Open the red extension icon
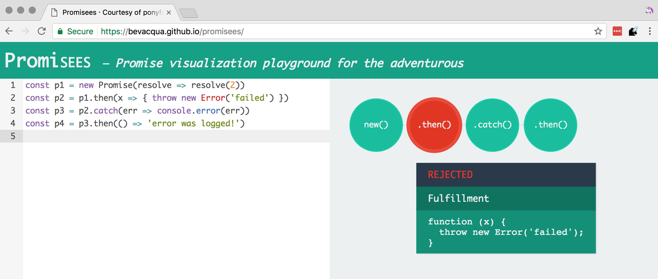658x279 pixels. pos(617,31)
